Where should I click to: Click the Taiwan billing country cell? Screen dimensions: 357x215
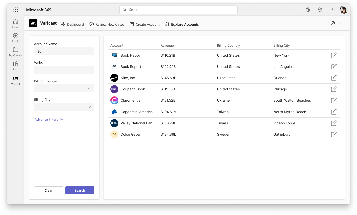pos(223,112)
